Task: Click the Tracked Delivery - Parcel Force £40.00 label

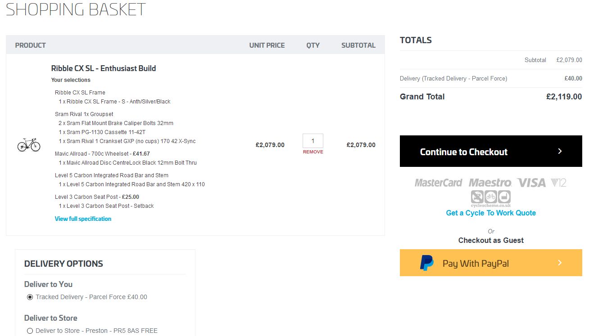Action: [x=91, y=297]
